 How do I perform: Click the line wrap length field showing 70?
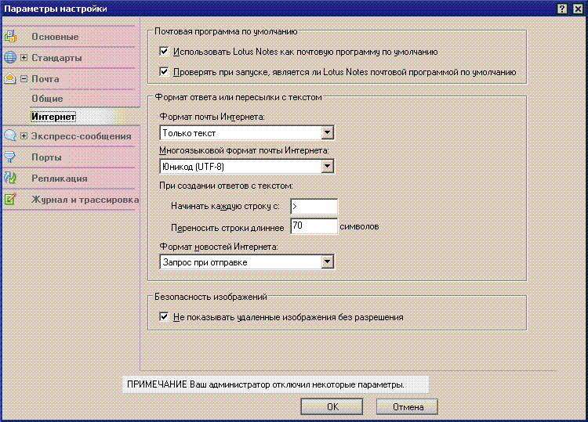coord(314,225)
